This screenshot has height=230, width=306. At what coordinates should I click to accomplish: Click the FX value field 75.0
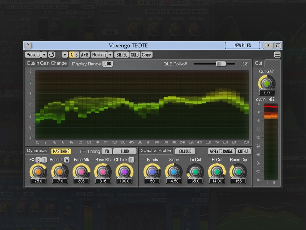point(38,181)
